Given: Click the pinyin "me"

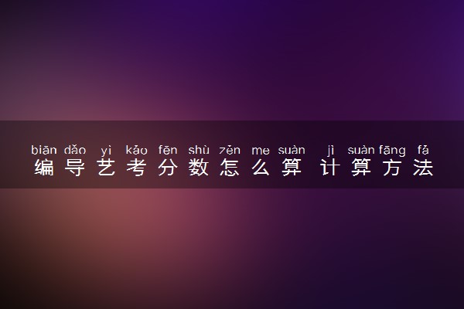Looking at the screenshot, I should click(x=261, y=151).
